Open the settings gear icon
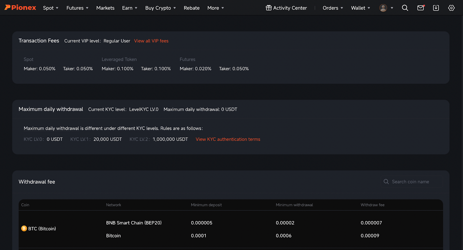 click(451, 8)
